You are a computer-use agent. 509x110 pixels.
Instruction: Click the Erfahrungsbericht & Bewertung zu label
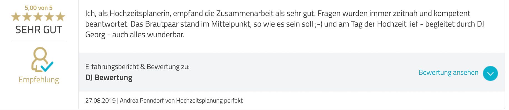pos(137,67)
